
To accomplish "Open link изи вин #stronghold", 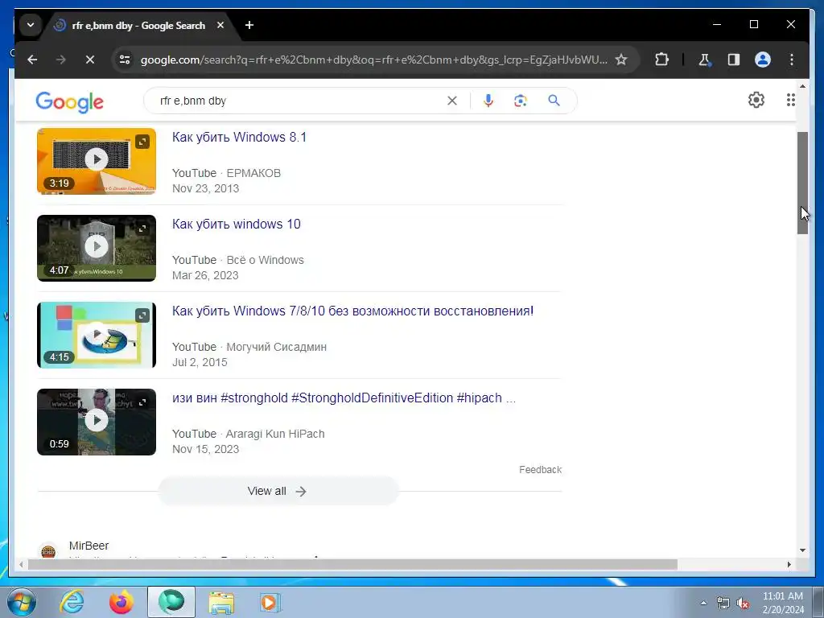I will [344, 398].
